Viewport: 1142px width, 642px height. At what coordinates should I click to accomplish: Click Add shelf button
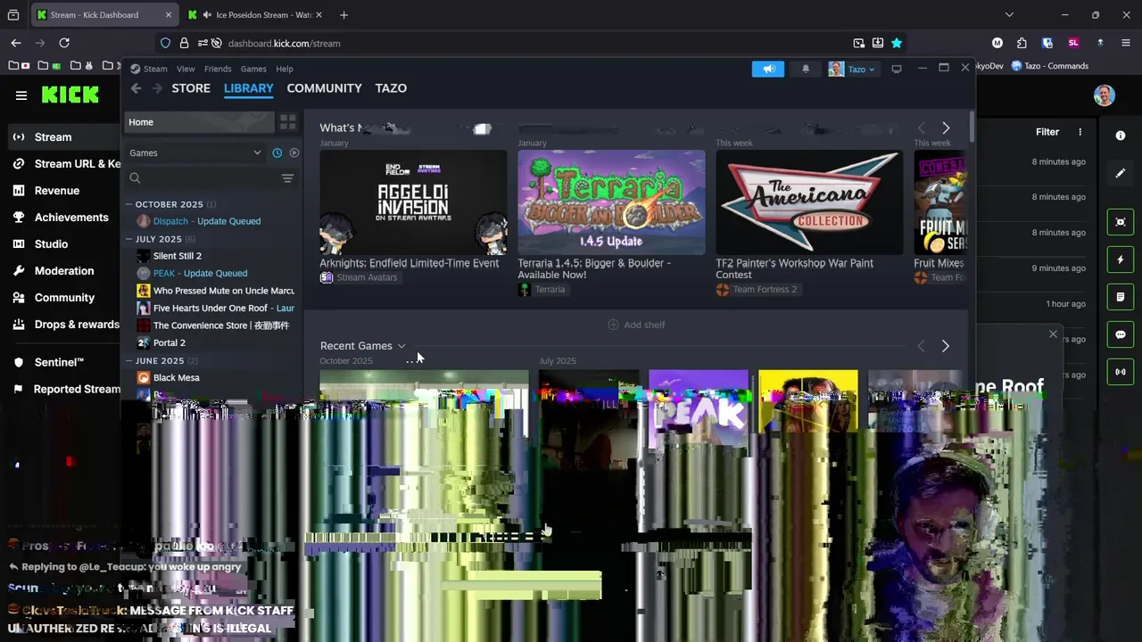[636, 325]
